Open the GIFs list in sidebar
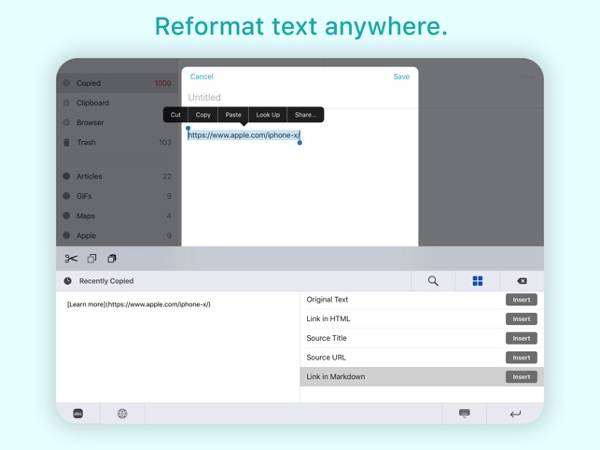This screenshot has height=450, width=600. pyautogui.click(x=117, y=196)
